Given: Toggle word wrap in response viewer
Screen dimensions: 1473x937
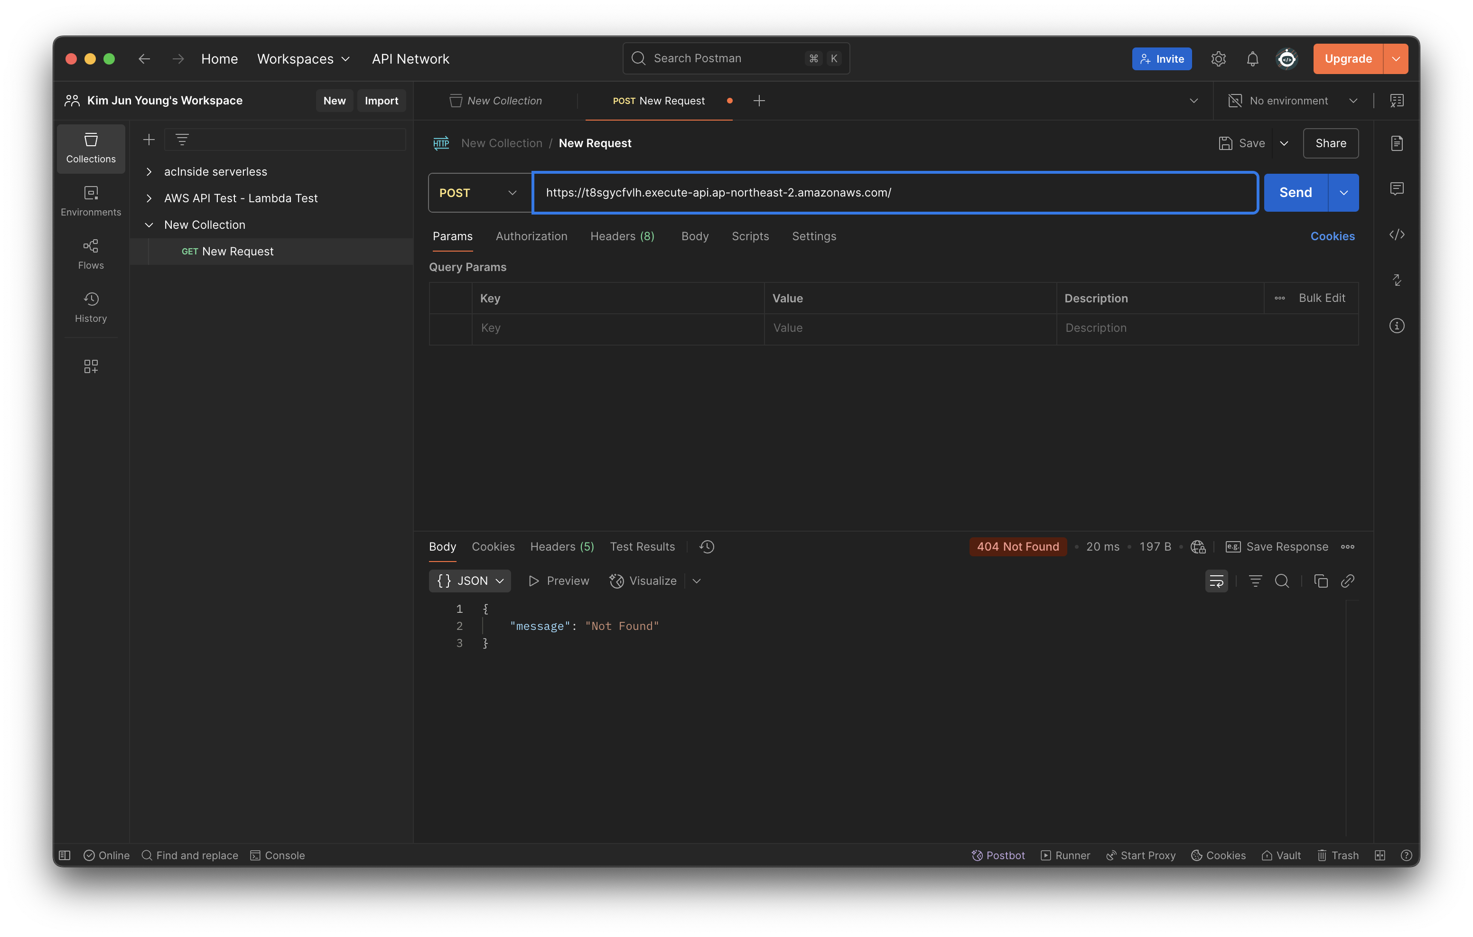Looking at the screenshot, I should tap(1216, 581).
